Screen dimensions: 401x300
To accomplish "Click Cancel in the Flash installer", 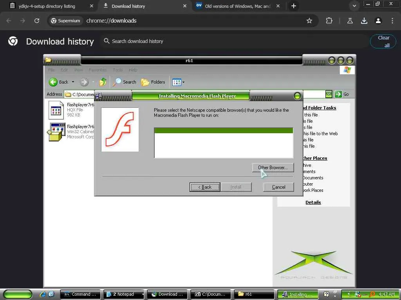I will click(x=278, y=187).
